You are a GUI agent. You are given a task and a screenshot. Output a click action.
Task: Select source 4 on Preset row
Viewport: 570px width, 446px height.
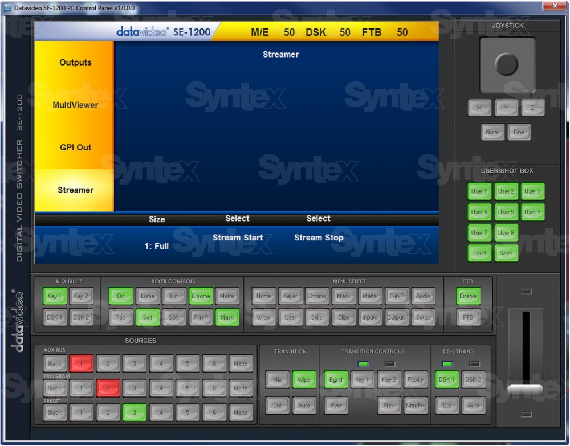click(161, 412)
